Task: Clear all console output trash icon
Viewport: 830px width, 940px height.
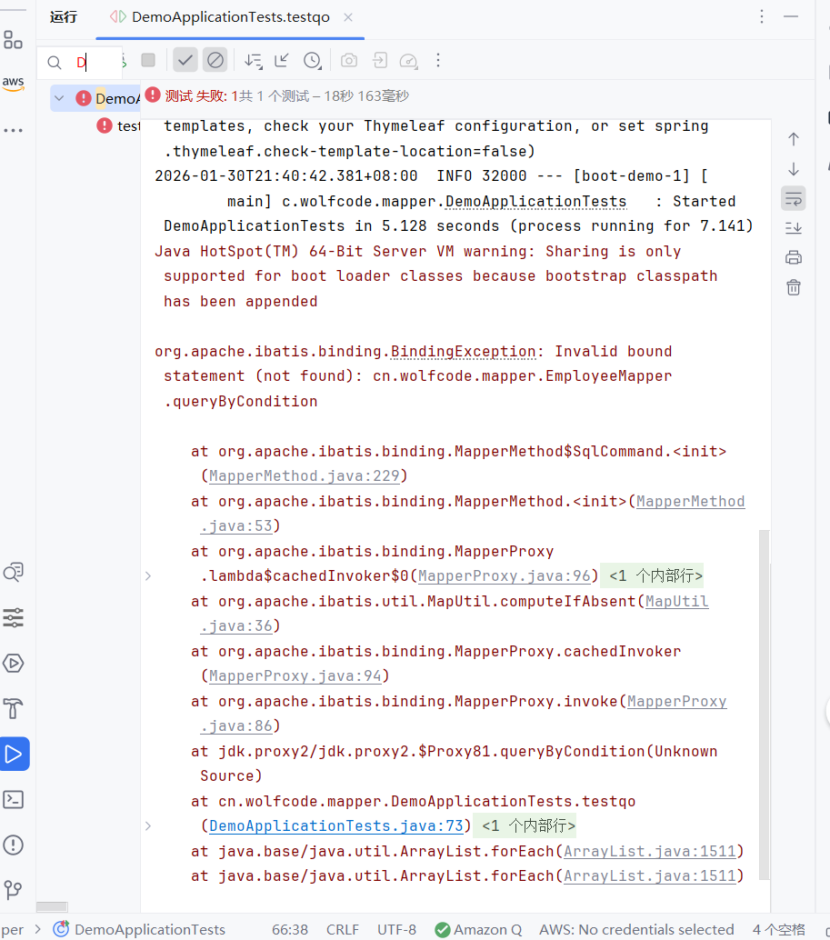Action: pyautogui.click(x=794, y=288)
